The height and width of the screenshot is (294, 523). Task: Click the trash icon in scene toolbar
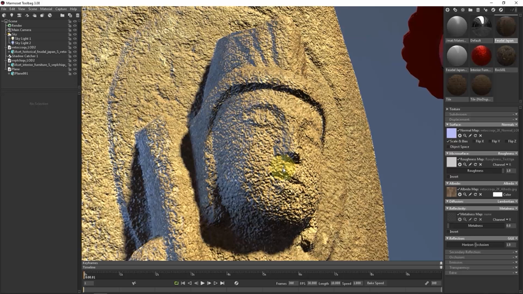[77, 15]
